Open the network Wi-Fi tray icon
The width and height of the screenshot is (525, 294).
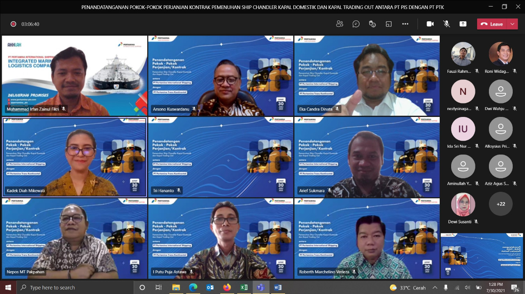point(457,287)
